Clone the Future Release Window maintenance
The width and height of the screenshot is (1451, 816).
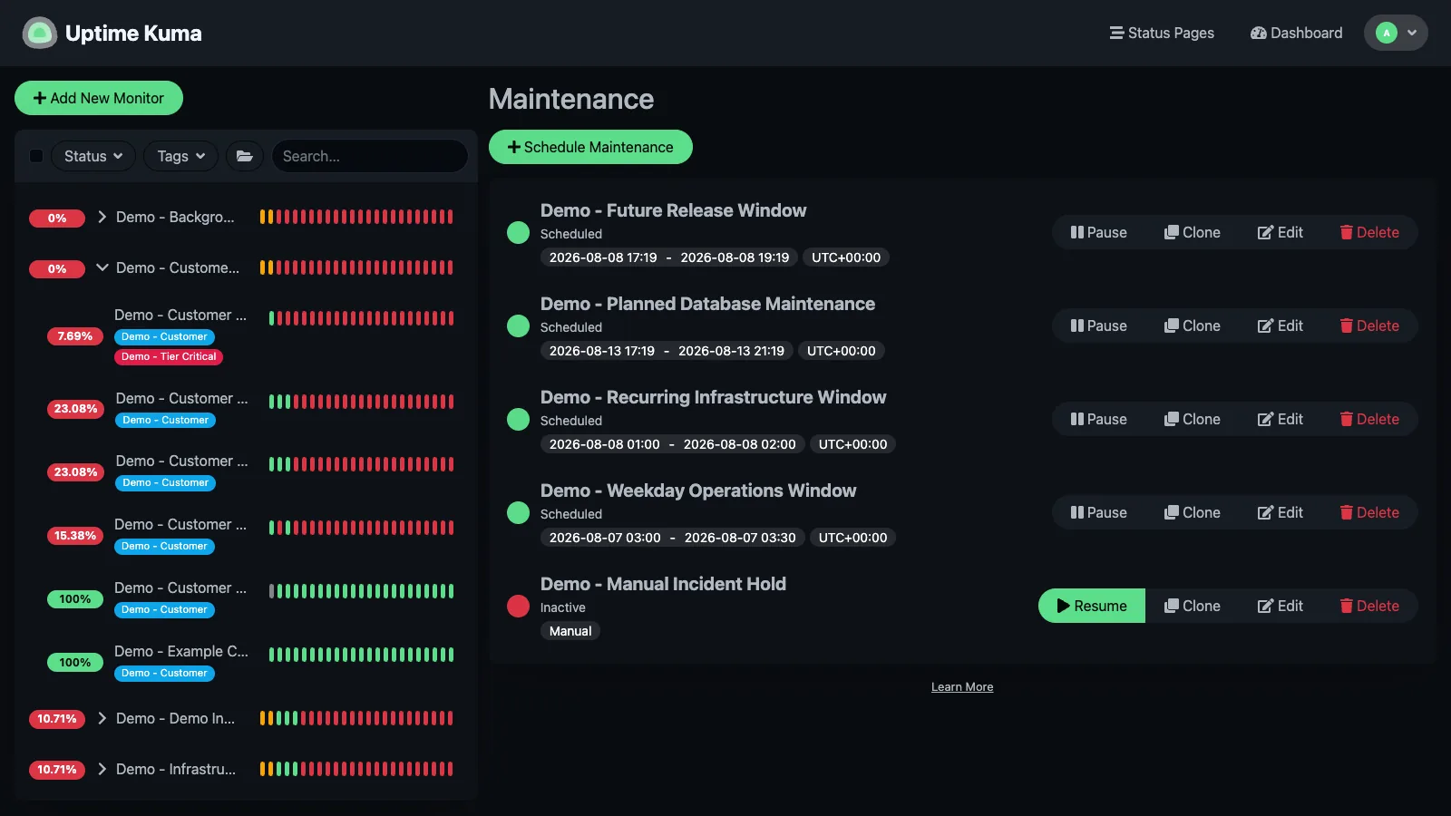1192,232
